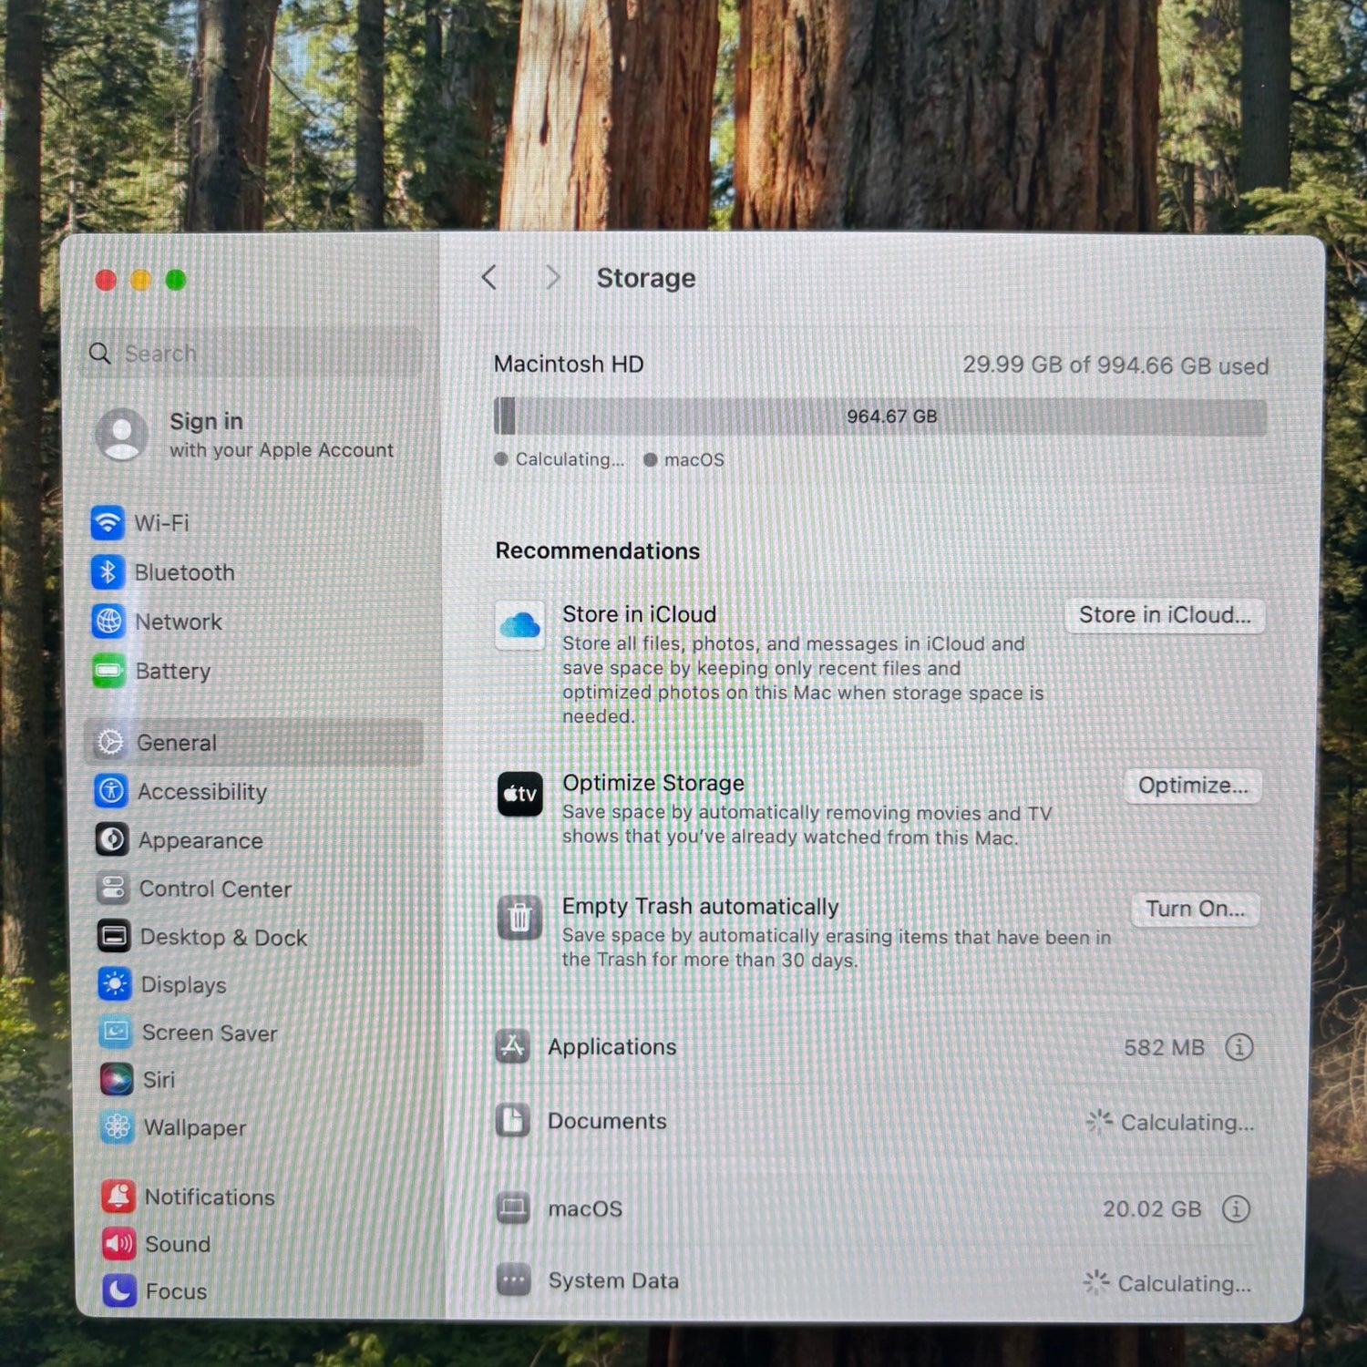This screenshot has width=1367, height=1367.
Task: Click Documents 'Calculating...' status
Action: pos(1170,1122)
